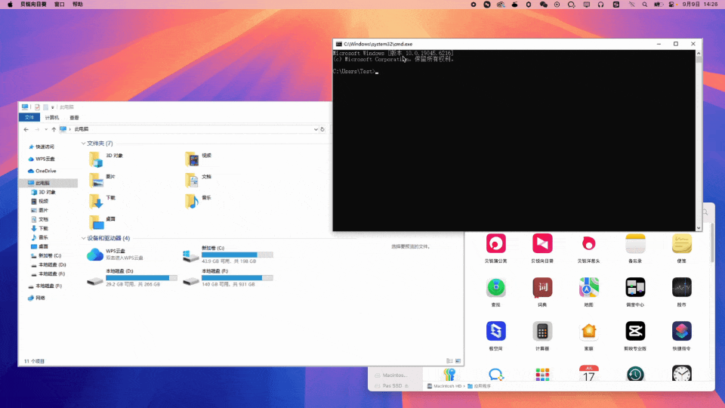This screenshot has height=408, width=725.
Task: Open the 下载 (Downloads) folder icon
Action: (x=96, y=201)
